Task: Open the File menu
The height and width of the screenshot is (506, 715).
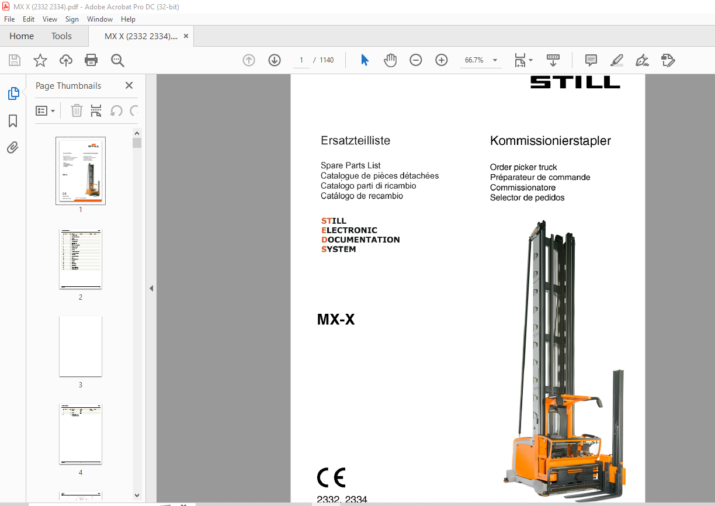Action: pos(9,19)
